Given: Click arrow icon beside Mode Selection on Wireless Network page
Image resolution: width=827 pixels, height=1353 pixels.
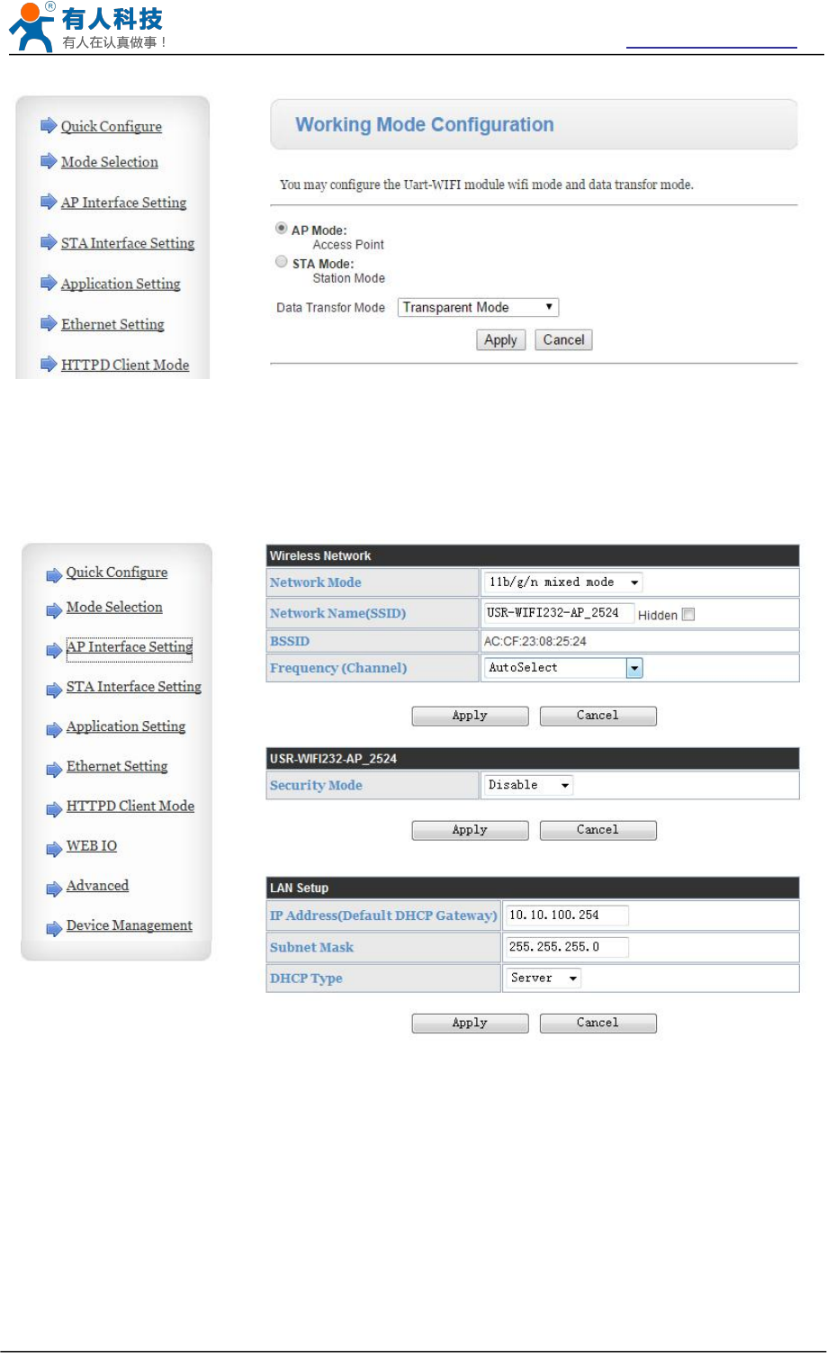Looking at the screenshot, I should coord(54,610).
